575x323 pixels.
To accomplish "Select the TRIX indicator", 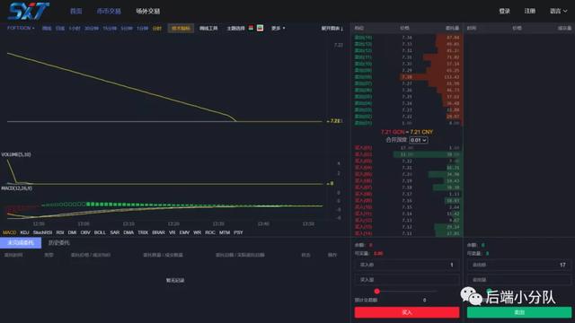I will [143, 232].
